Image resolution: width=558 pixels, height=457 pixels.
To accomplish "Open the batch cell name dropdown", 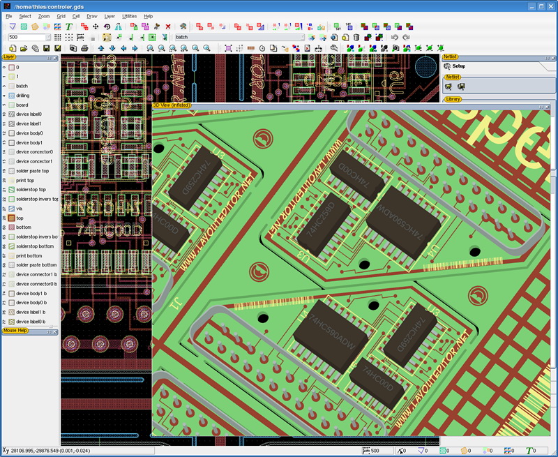I will coord(301,37).
